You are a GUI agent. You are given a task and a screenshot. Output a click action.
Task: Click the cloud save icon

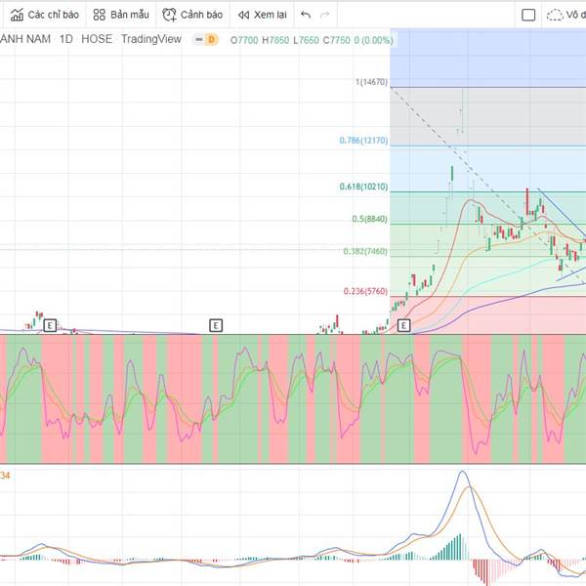555,15
